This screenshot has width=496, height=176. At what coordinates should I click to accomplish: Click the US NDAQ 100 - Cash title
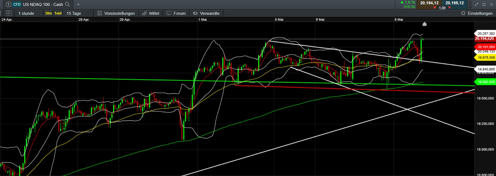(43, 4)
